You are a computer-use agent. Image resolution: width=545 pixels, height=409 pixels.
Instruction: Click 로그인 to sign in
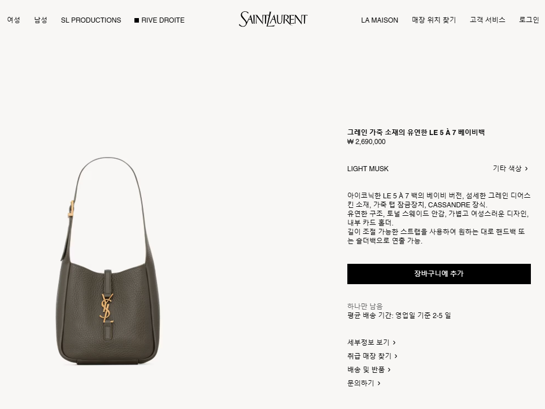click(529, 20)
